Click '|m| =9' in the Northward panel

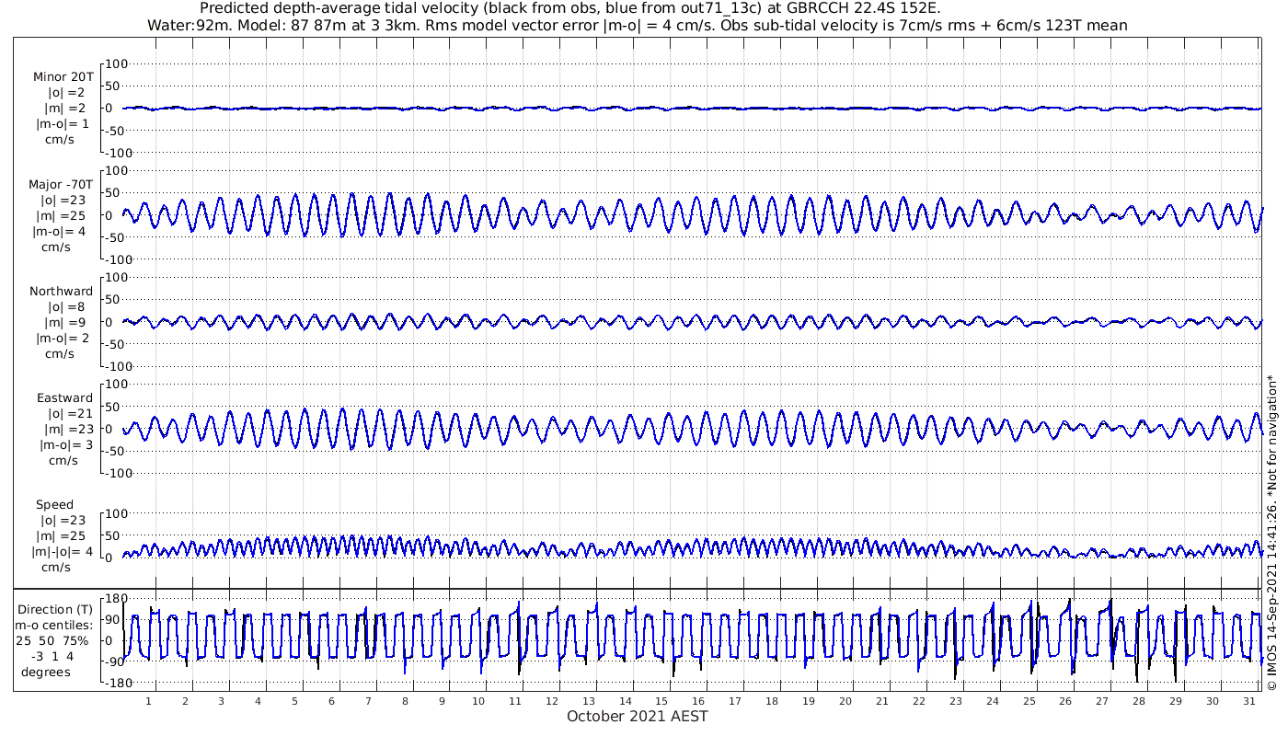[x=65, y=323]
